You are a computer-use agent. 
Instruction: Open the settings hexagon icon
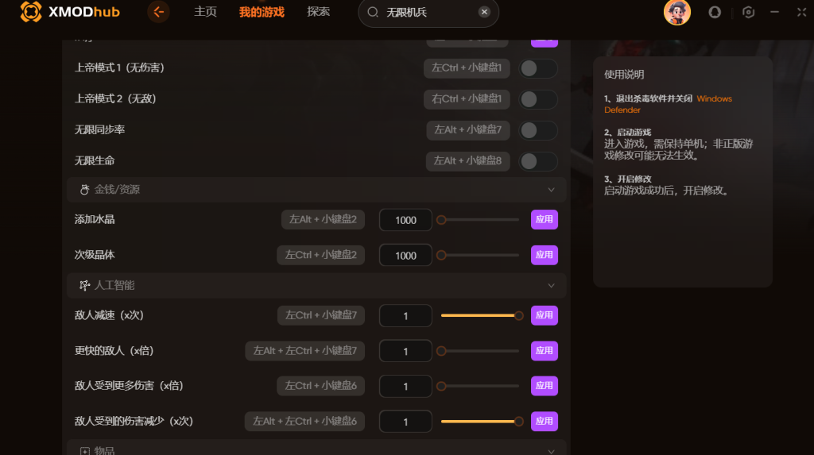[x=748, y=12]
